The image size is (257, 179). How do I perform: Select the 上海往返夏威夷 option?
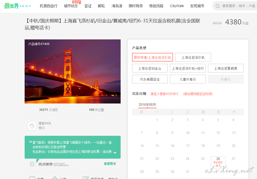tap(226, 68)
